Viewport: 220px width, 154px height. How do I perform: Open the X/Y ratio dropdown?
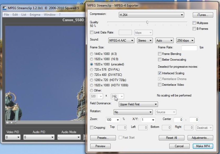(148, 120)
